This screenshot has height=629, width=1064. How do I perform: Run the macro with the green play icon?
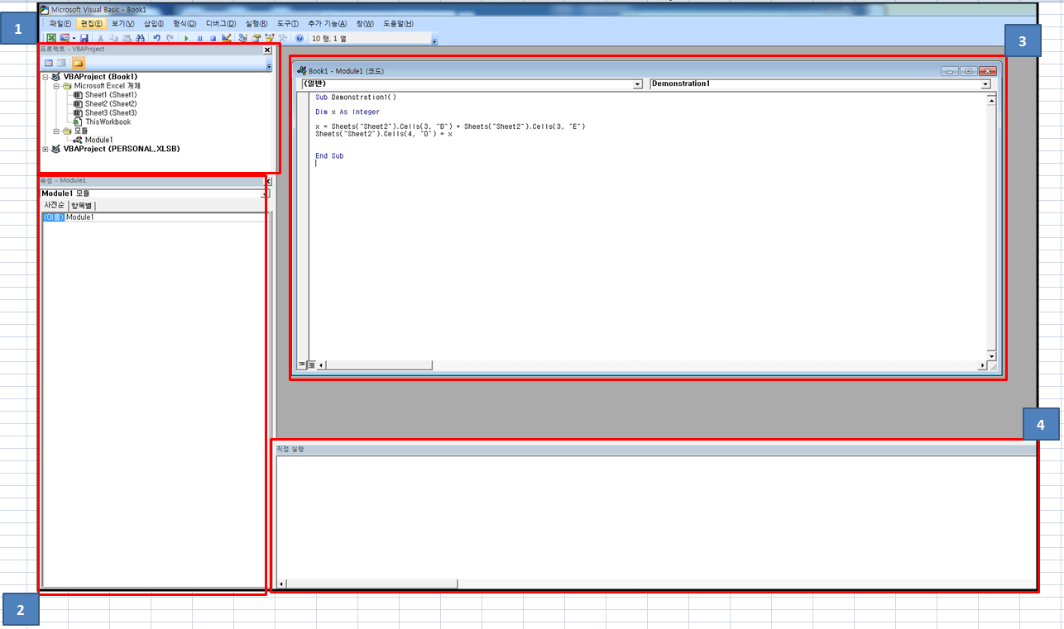pyautogui.click(x=186, y=39)
